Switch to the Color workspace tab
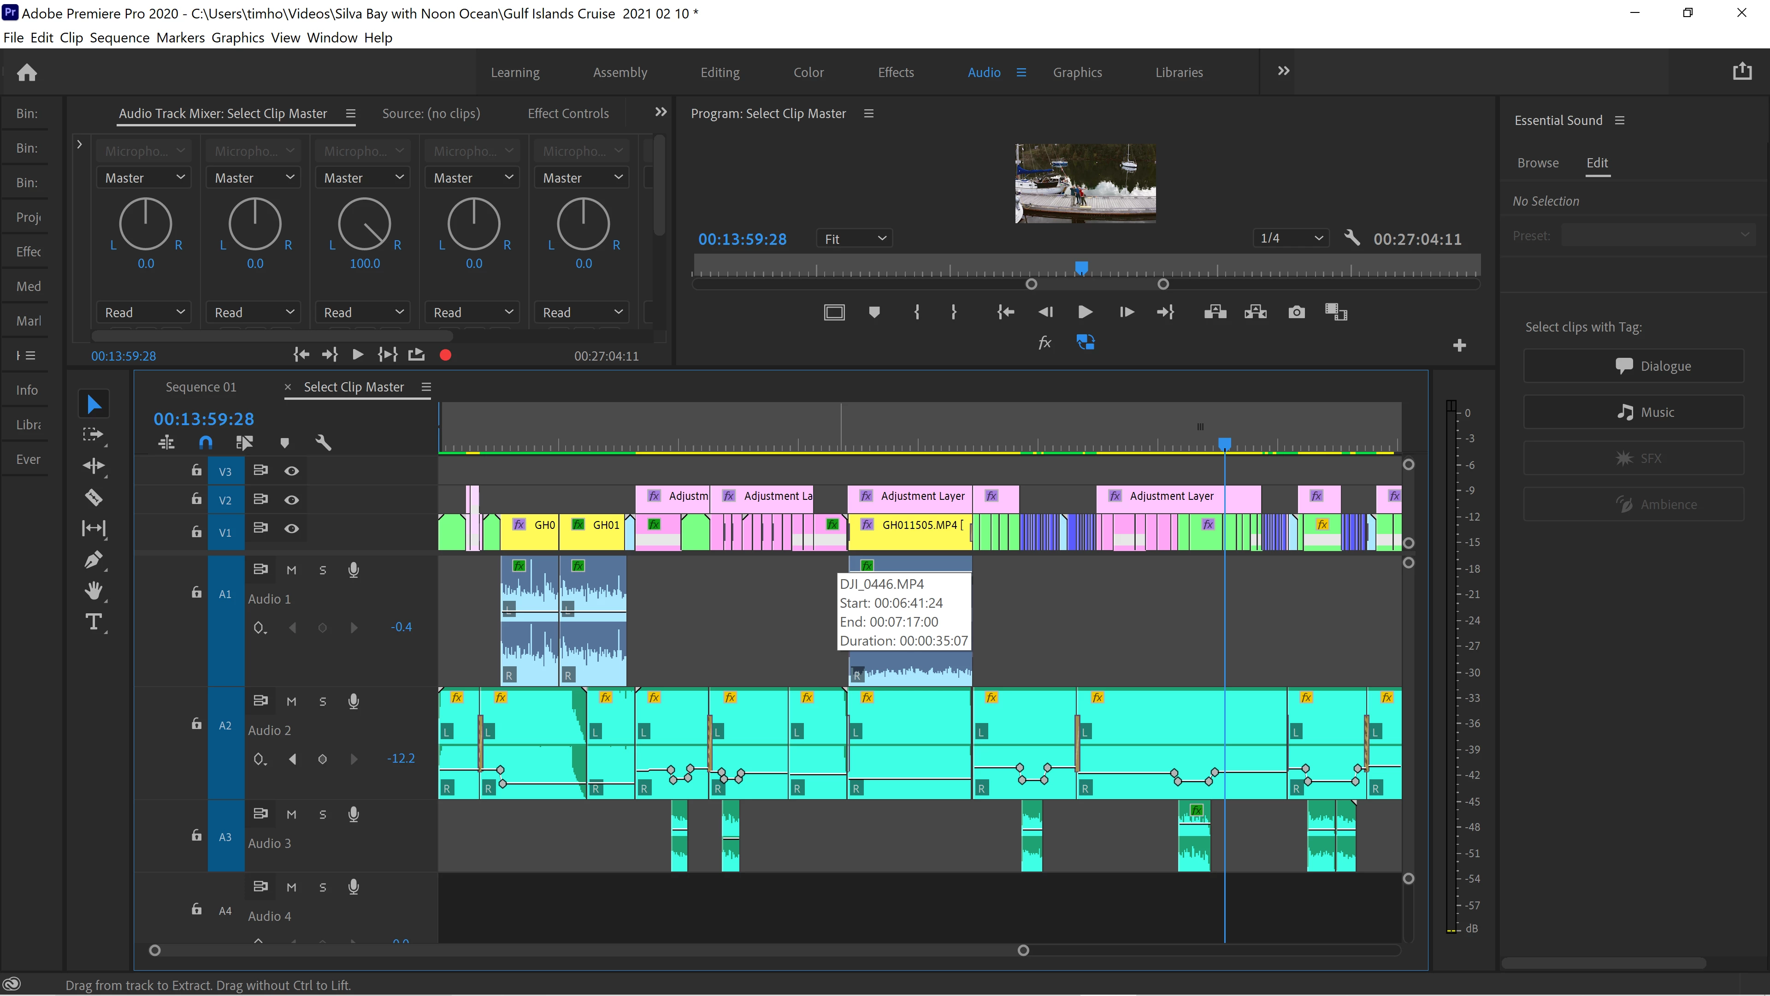The width and height of the screenshot is (1770, 996). point(808,72)
